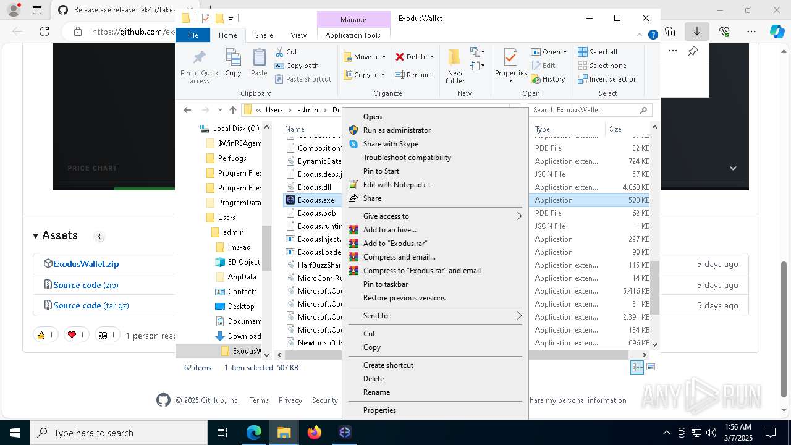Refresh the browser page

point(44,32)
